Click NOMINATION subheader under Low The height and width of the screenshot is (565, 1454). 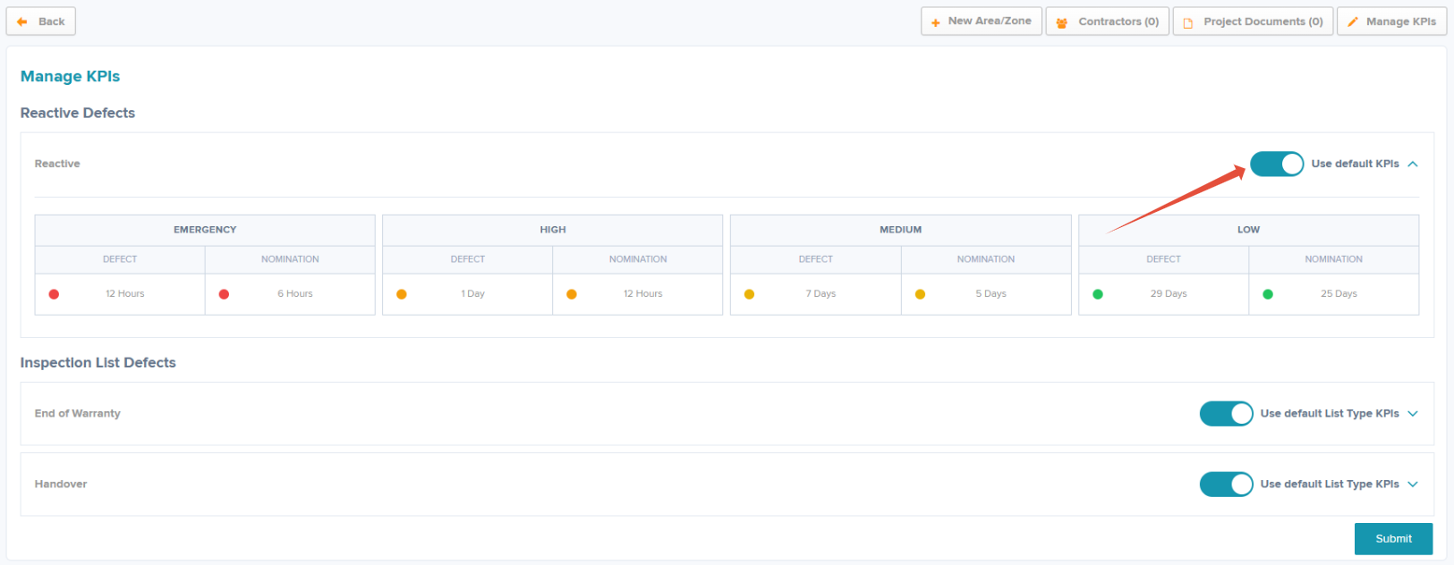tap(1333, 259)
